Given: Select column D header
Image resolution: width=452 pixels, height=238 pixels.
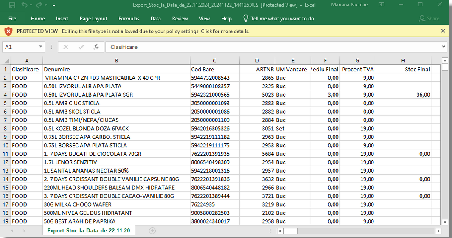Looking at the screenshot, I should [257, 61].
